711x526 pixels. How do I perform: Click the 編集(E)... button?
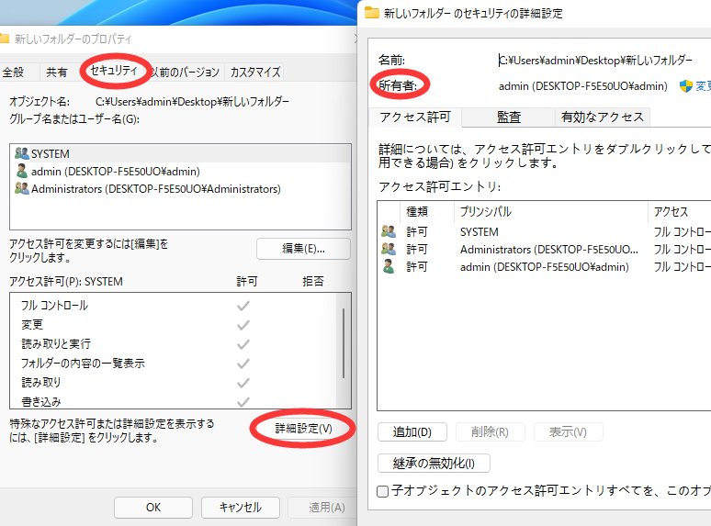(303, 249)
